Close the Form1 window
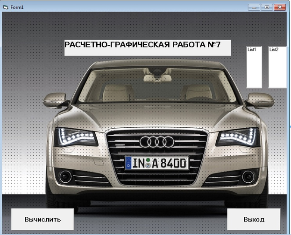 coord(280,7)
